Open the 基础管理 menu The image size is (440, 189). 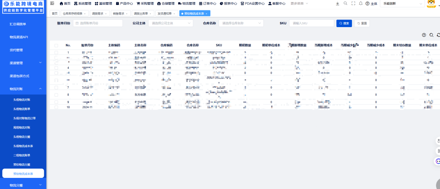click(x=104, y=3)
